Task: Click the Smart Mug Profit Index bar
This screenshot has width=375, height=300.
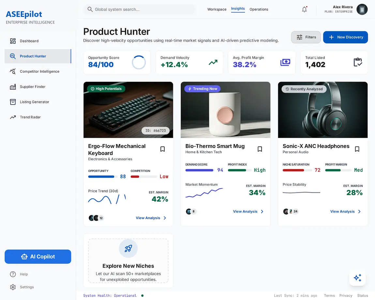Action: (x=240, y=170)
